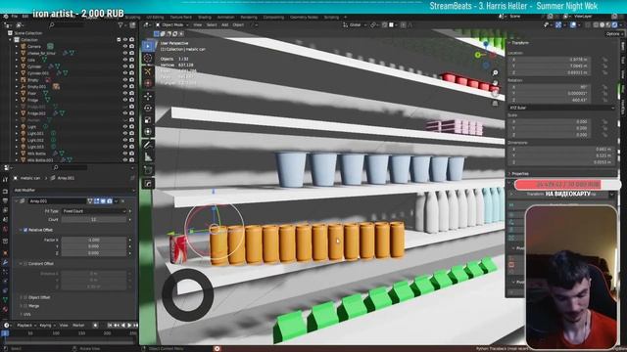Open the World properties tab
This screenshot has height=352, width=627.
[x=5, y=230]
